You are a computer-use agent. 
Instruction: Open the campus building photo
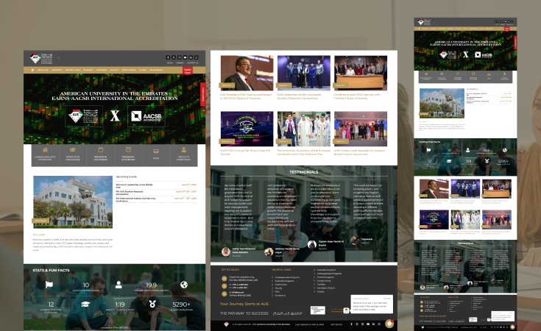pyautogui.click(x=73, y=202)
